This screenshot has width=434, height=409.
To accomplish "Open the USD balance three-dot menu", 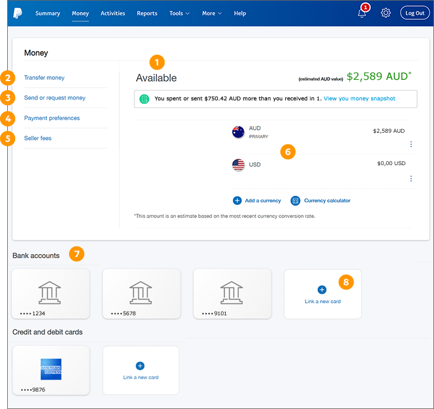I will [x=411, y=178].
